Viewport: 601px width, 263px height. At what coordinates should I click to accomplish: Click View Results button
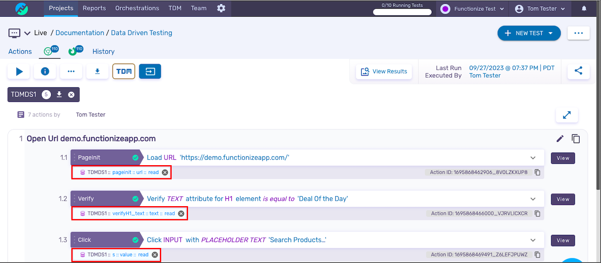(x=384, y=71)
